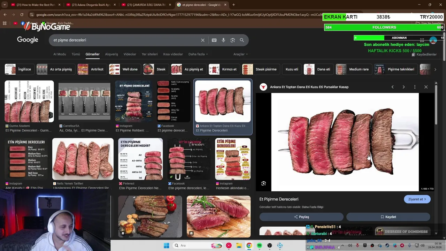Click the Ziyaret et button
Image resolution: width=446 pixels, height=251 pixels.
coord(417,199)
